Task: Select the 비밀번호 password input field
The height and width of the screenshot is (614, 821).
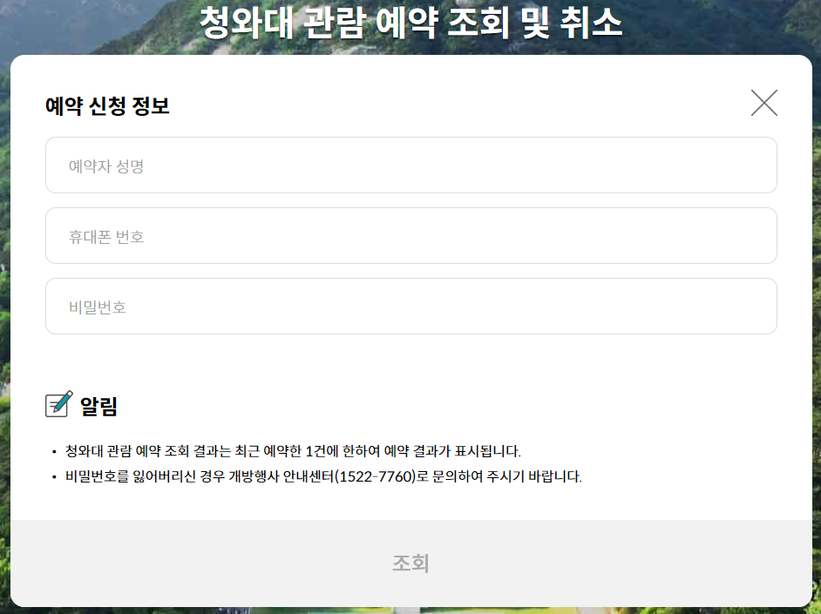Action: click(x=410, y=306)
